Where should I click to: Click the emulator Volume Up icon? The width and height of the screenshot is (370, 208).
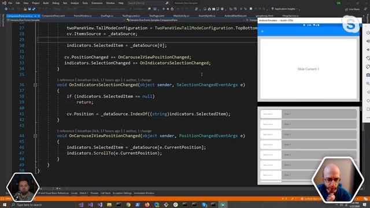click(368, 41)
